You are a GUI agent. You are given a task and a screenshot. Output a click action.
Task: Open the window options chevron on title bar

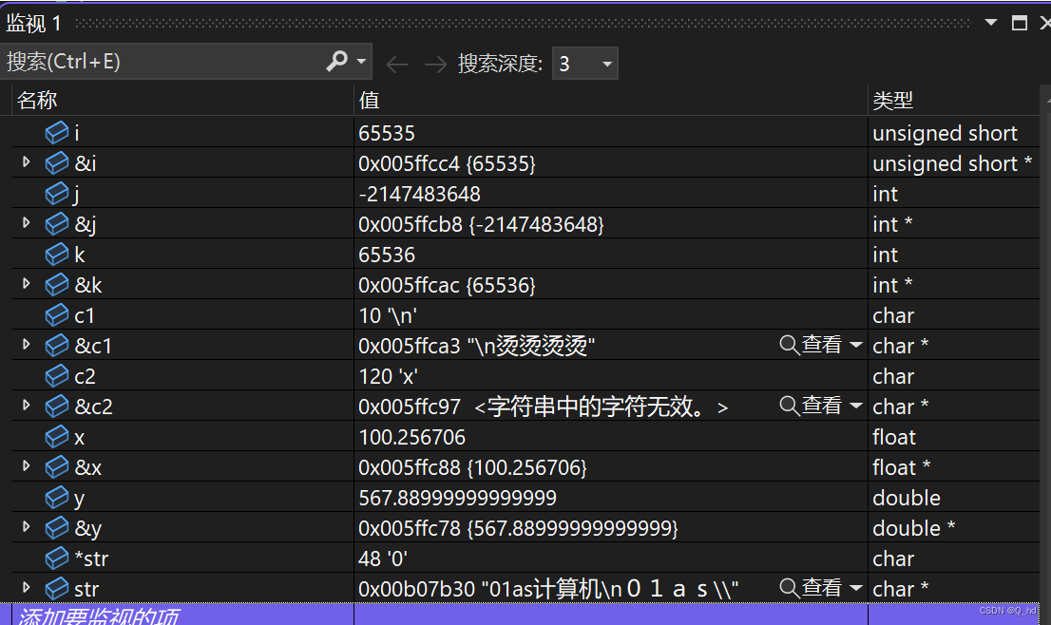(x=991, y=21)
